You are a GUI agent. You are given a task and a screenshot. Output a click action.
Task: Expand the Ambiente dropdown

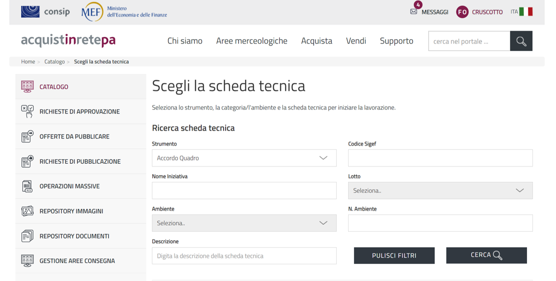[x=244, y=223]
